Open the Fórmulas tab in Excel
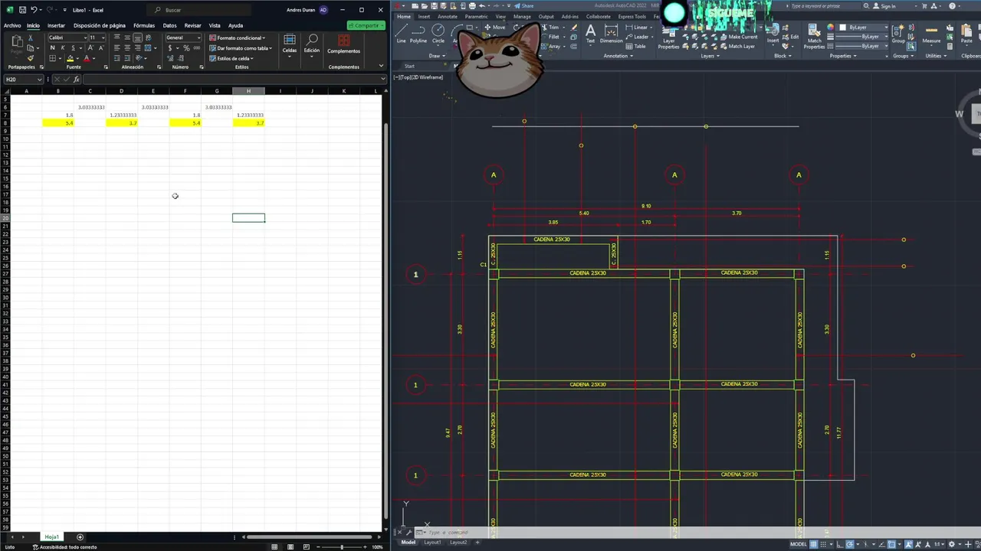 [143, 25]
